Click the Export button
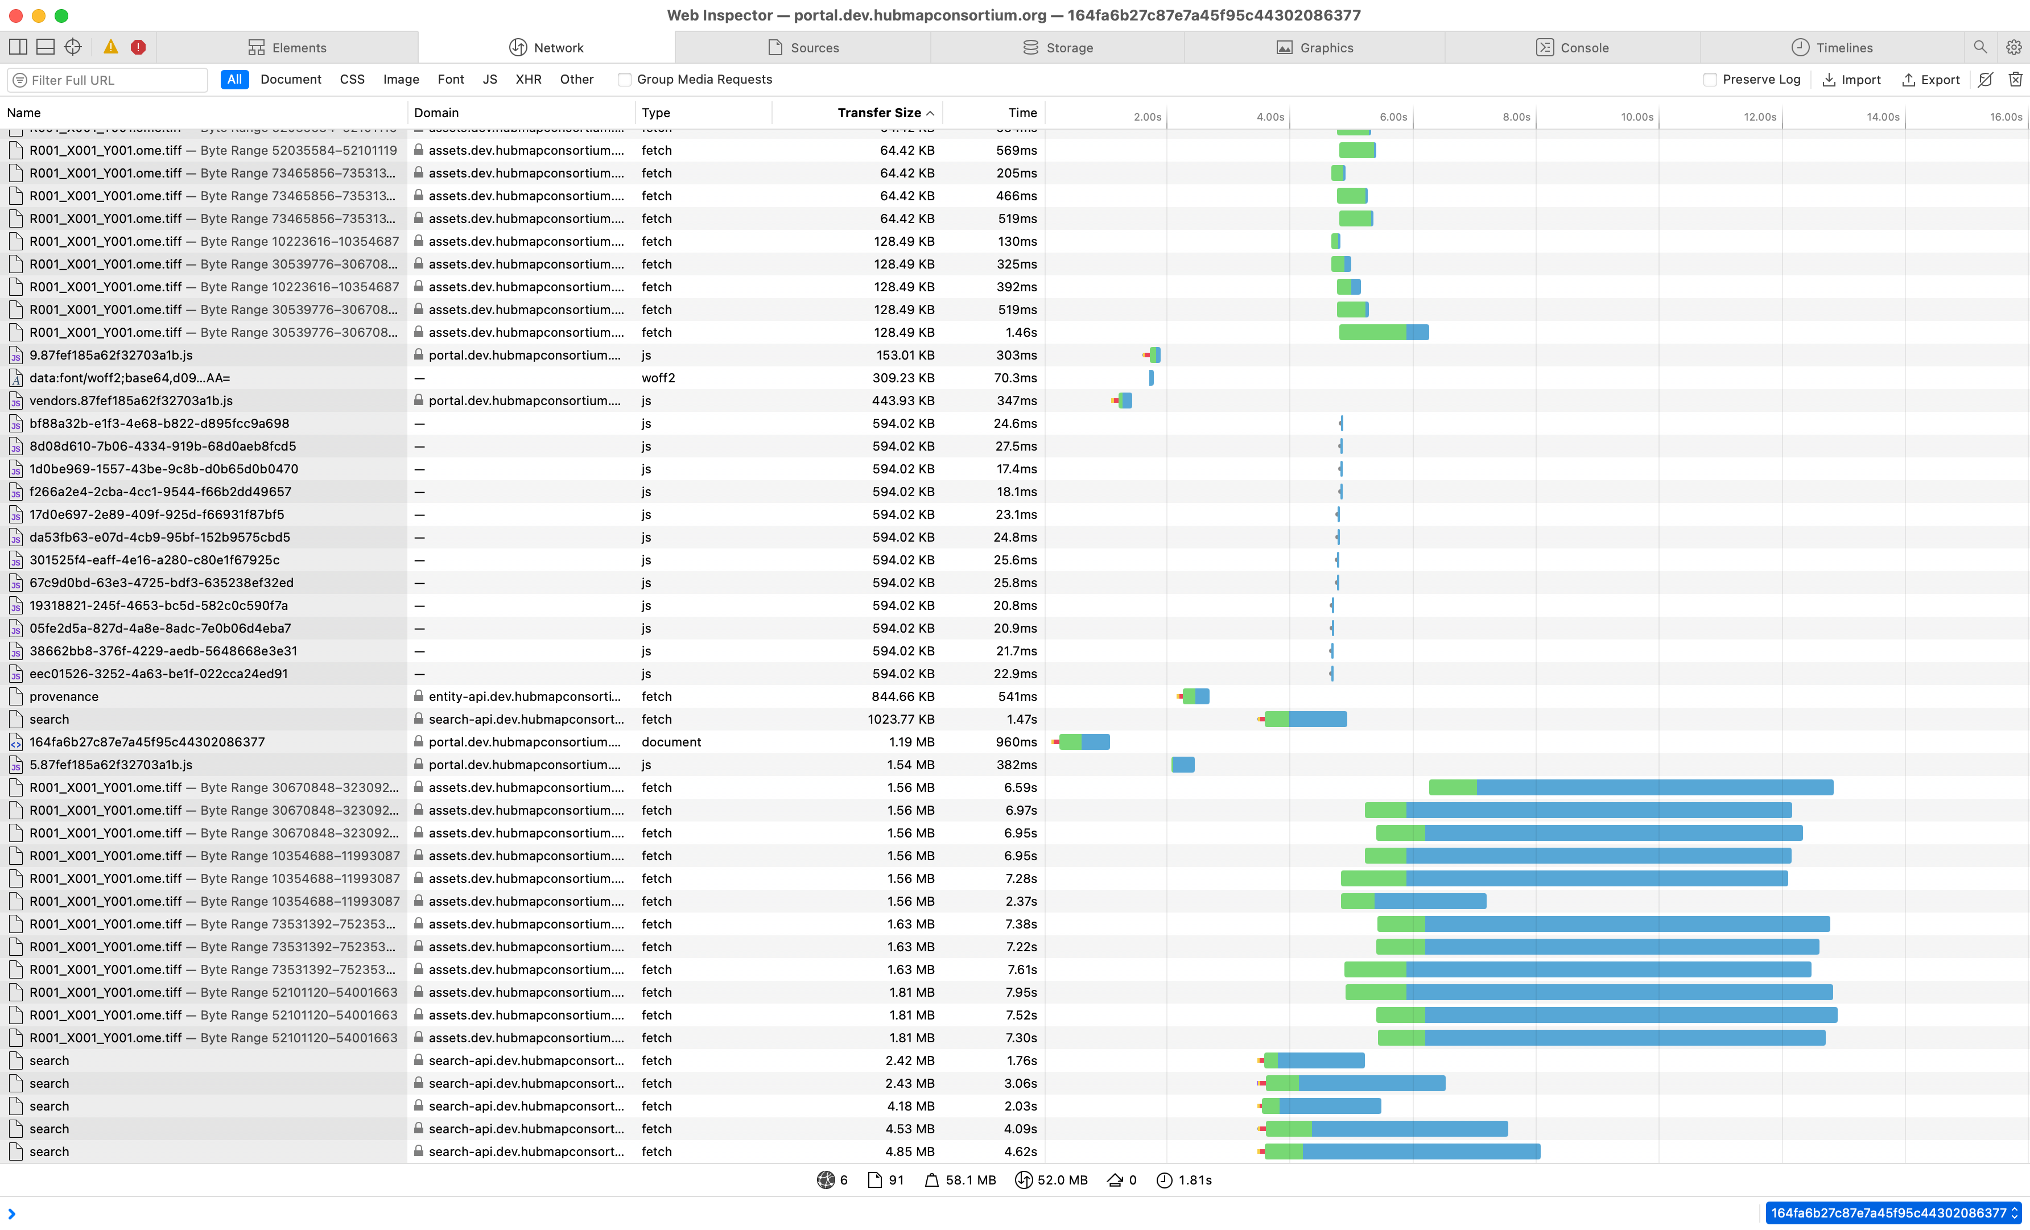Viewport: 2030px width, 1230px height. [1931, 79]
